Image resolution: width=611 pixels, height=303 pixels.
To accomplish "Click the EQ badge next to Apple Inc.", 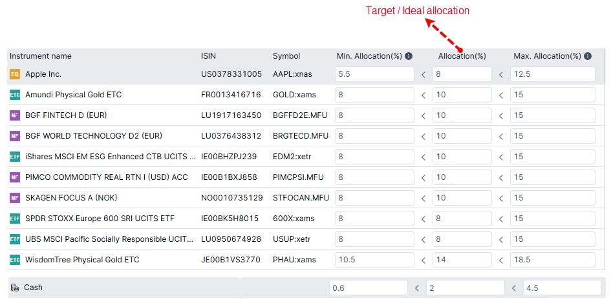I will [x=15, y=74].
